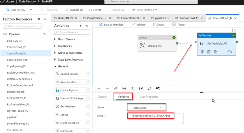Viewport: 244px width, 133px height.
Task: Click Validate All button
Action: click(x=74, y=10)
